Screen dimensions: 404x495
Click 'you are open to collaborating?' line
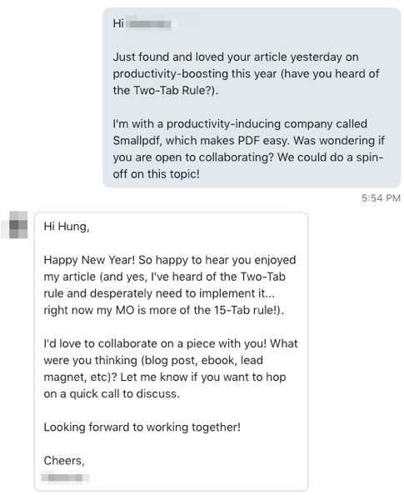193,157
